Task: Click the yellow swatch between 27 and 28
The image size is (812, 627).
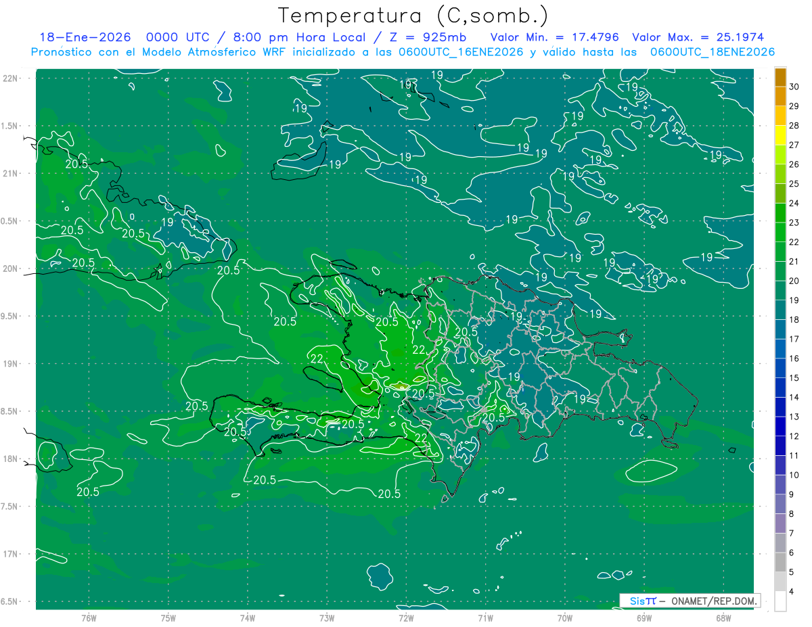Action: click(x=780, y=135)
